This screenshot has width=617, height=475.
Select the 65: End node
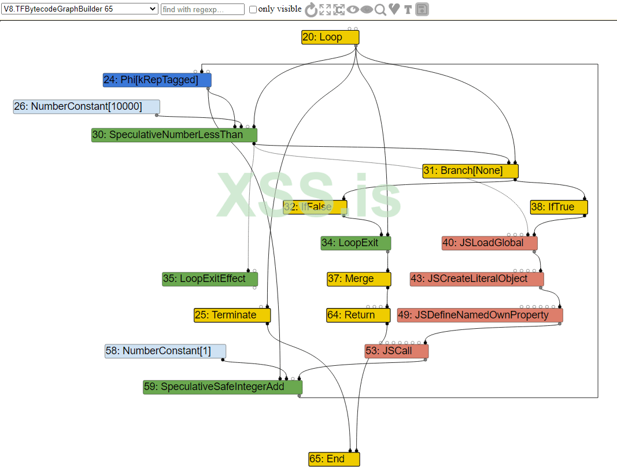coord(334,459)
